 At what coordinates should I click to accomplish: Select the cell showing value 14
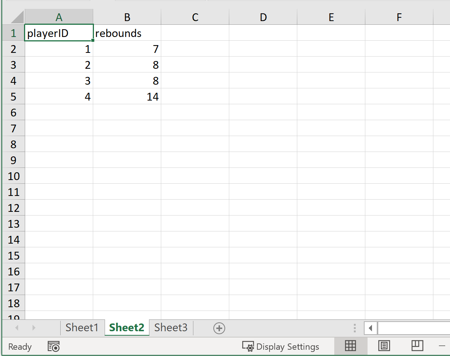click(x=127, y=96)
